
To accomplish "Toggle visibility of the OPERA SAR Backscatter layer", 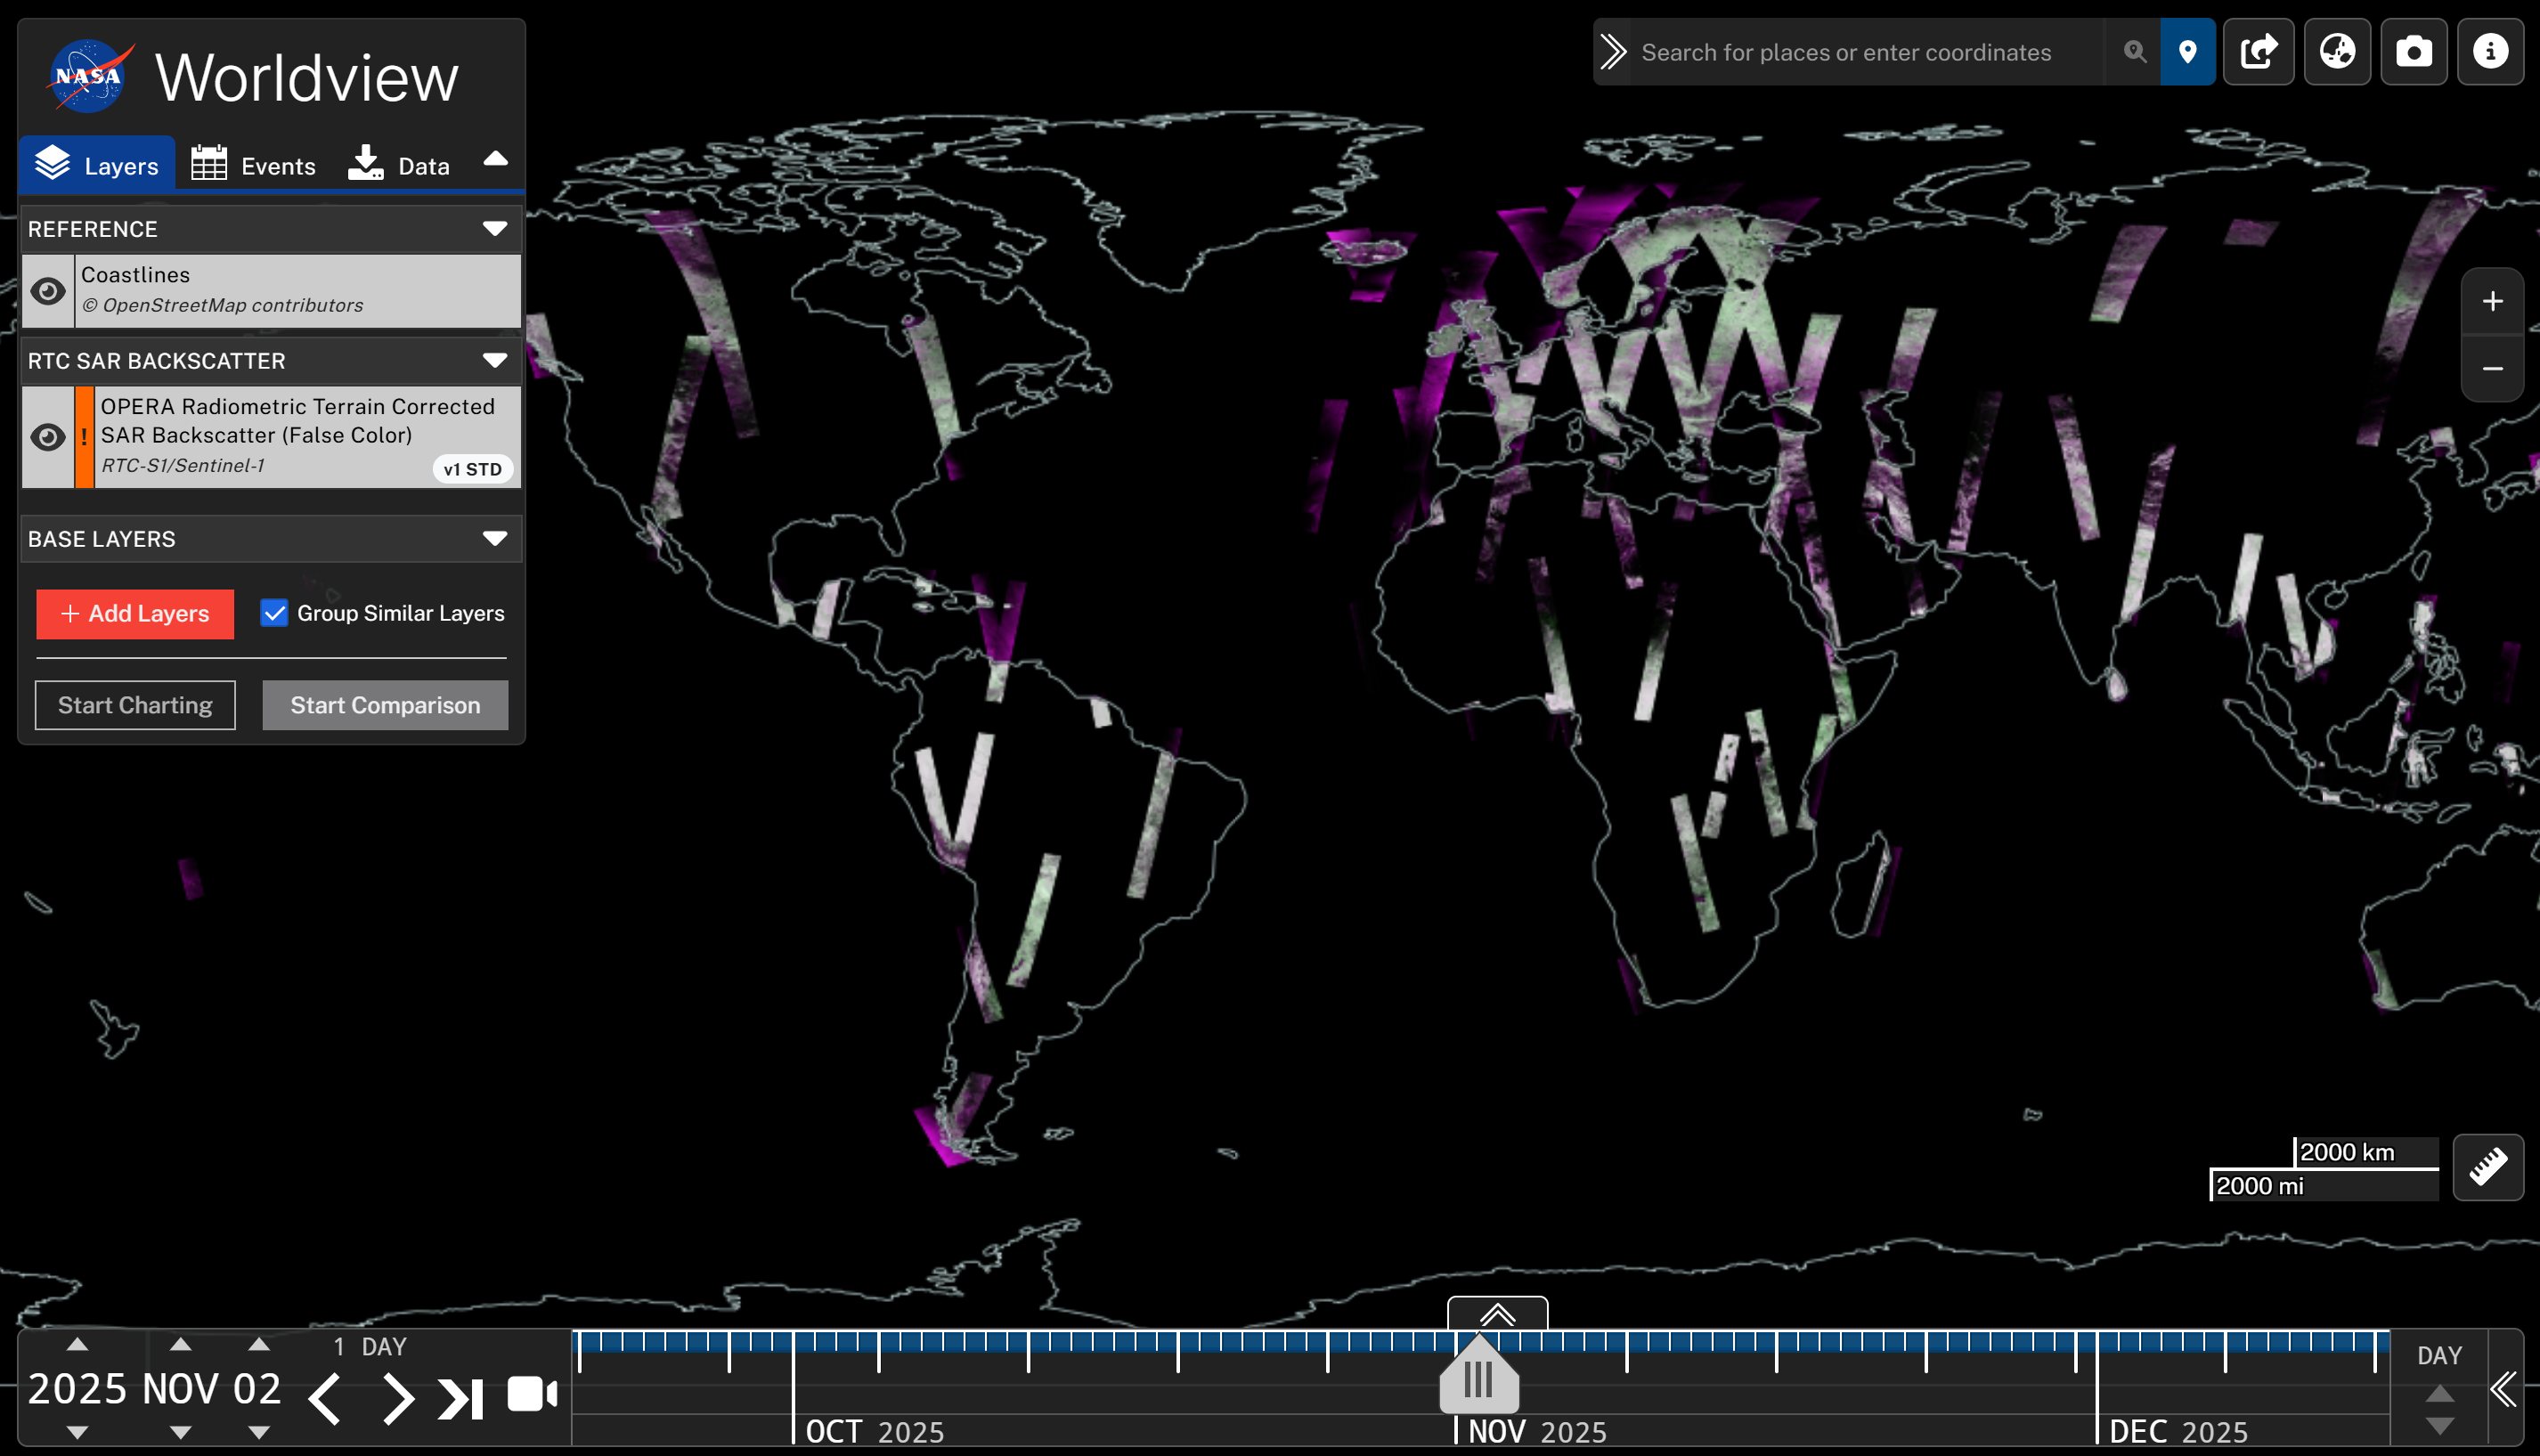I will (47, 437).
